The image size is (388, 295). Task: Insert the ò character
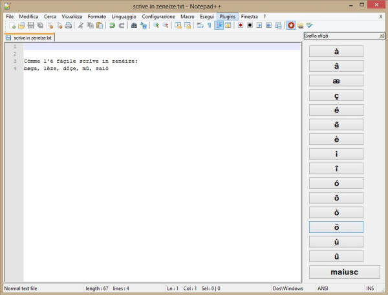[x=336, y=212]
